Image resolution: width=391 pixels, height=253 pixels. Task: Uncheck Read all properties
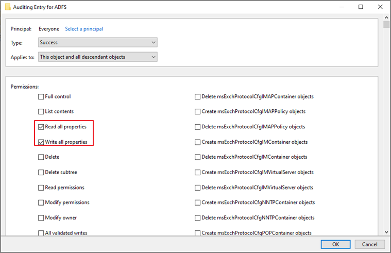[41, 127]
